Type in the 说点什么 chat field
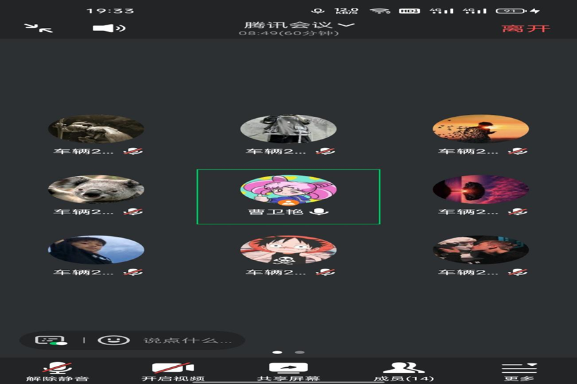This screenshot has height=384, width=577. [x=187, y=340]
